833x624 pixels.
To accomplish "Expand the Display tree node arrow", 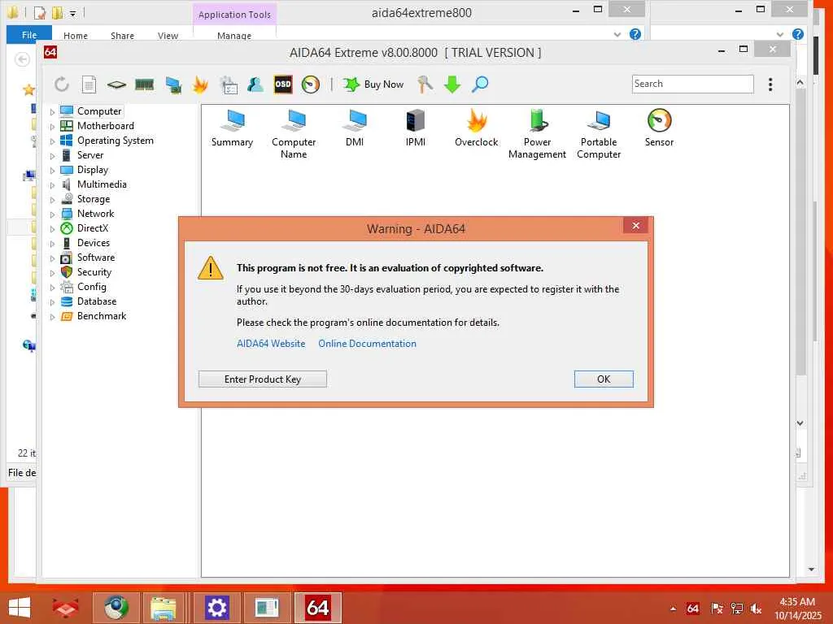I will [x=52, y=171].
